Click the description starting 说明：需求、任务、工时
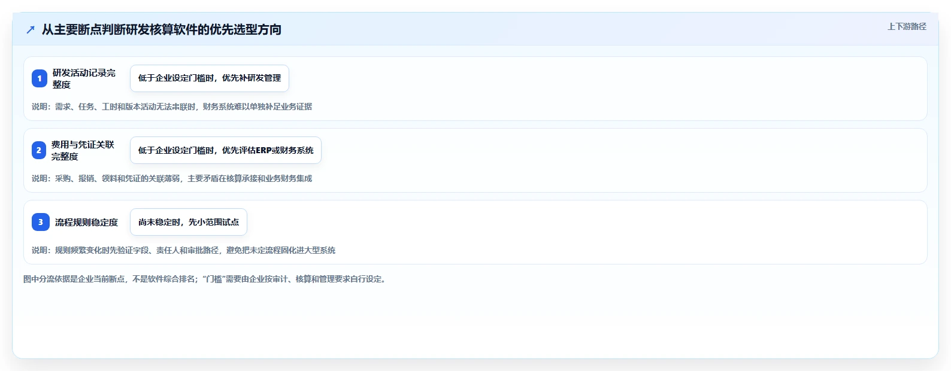Image resolution: width=951 pixels, height=371 pixels. 172,107
